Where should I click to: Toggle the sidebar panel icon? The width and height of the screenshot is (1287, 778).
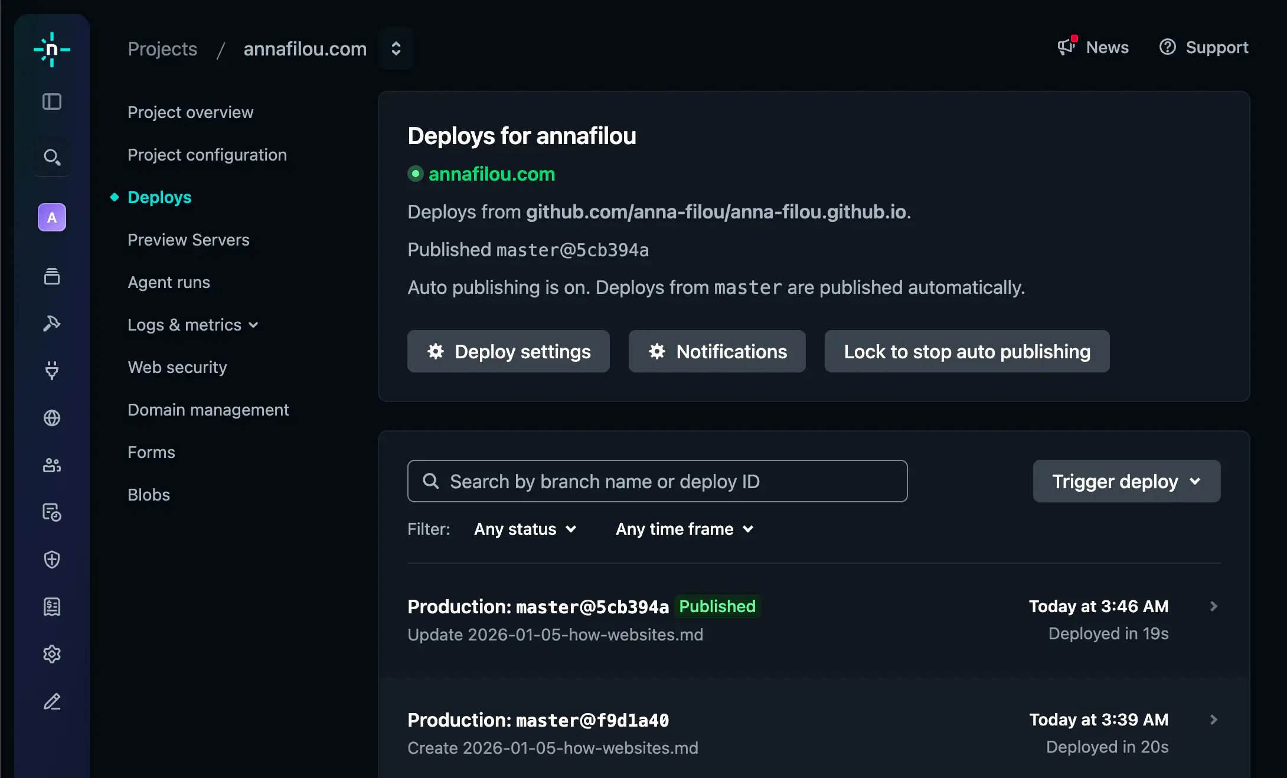(x=52, y=102)
